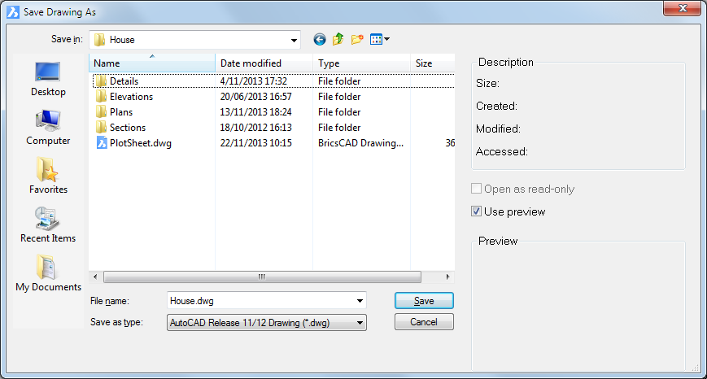Open the File name dropdown arrow

coord(360,301)
